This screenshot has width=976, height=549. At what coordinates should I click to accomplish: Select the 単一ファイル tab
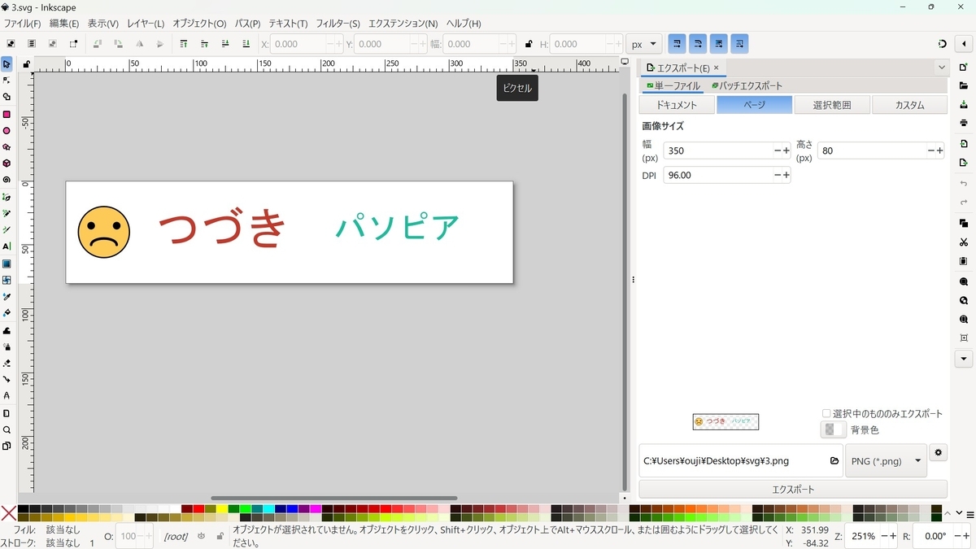coord(673,85)
